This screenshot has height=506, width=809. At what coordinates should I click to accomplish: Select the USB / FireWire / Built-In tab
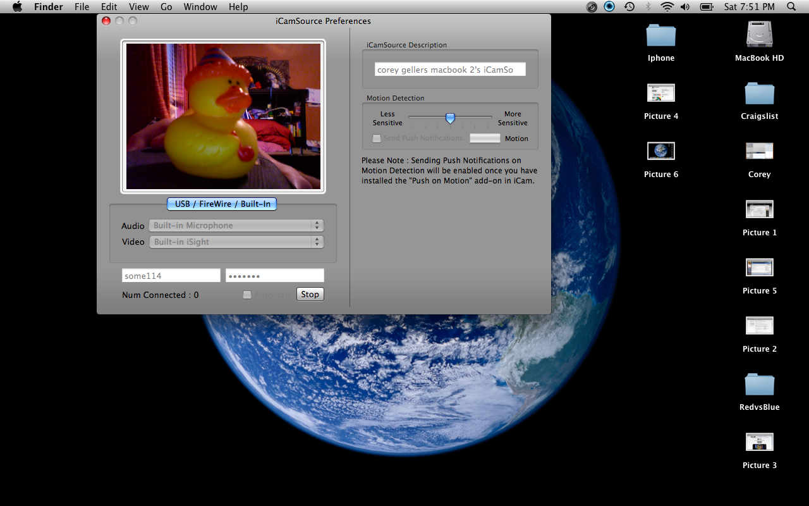pyautogui.click(x=222, y=204)
